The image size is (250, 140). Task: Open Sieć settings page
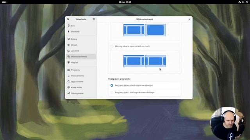81,26
